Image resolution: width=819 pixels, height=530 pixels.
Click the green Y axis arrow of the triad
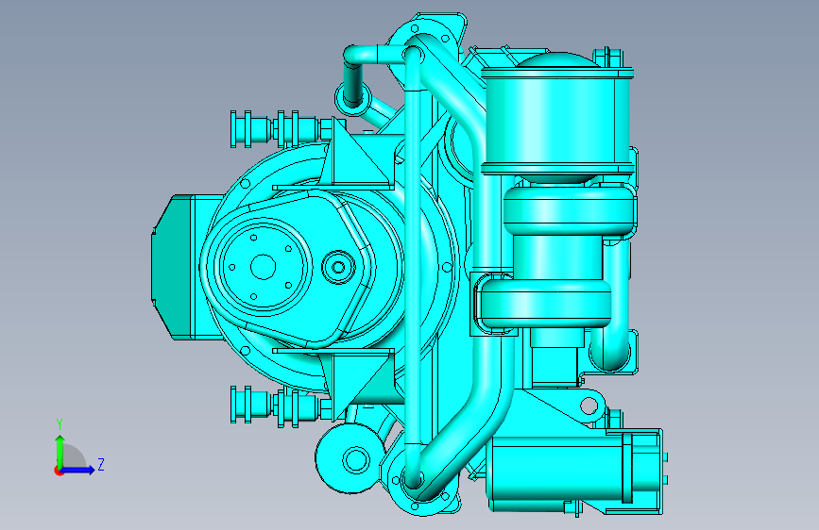click(x=60, y=451)
